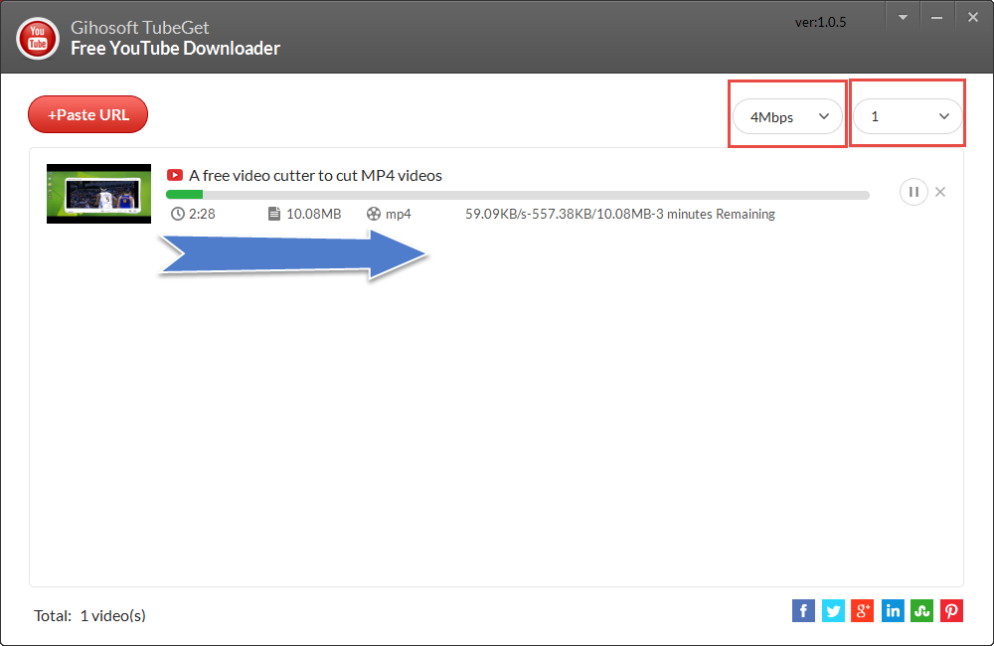Click the file size icon next to 10.08MB
994x646 pixels.
point(274,215)
